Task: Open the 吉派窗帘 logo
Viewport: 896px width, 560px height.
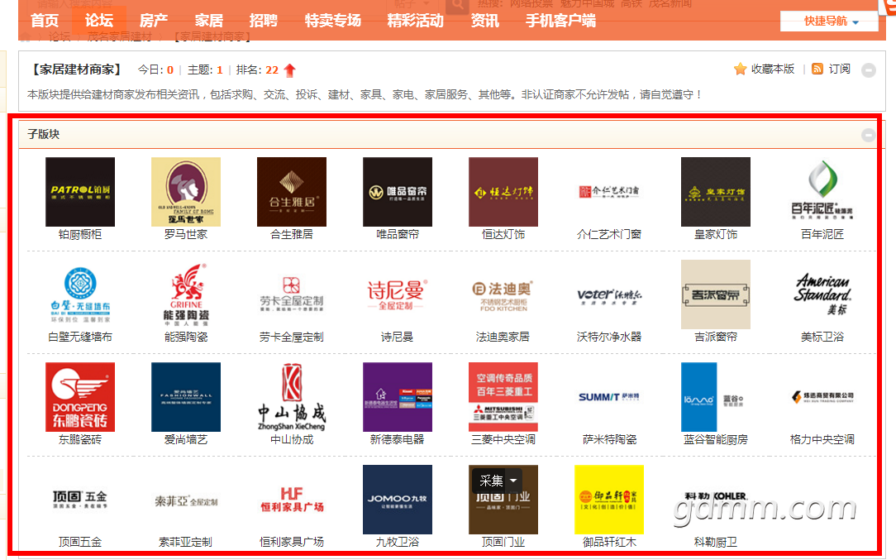Action: coord(716,294)
